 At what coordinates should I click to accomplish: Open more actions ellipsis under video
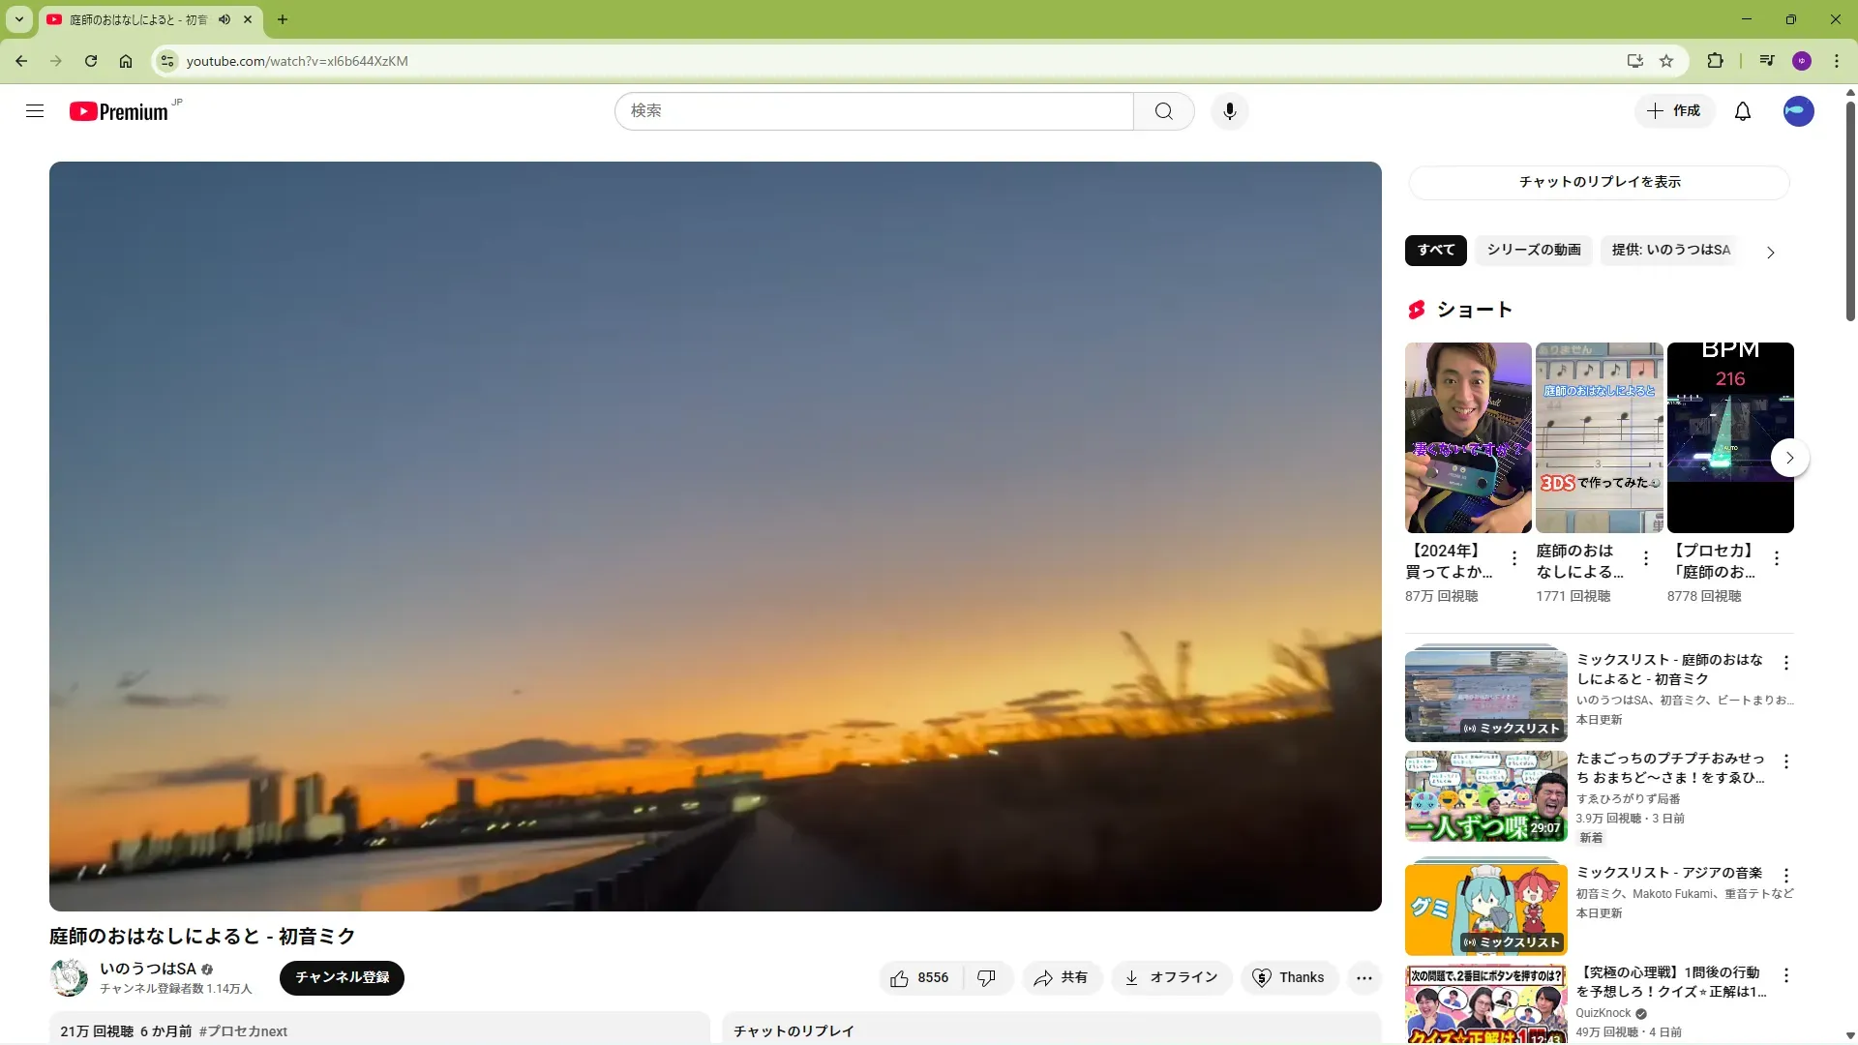tap(1364, 978)
